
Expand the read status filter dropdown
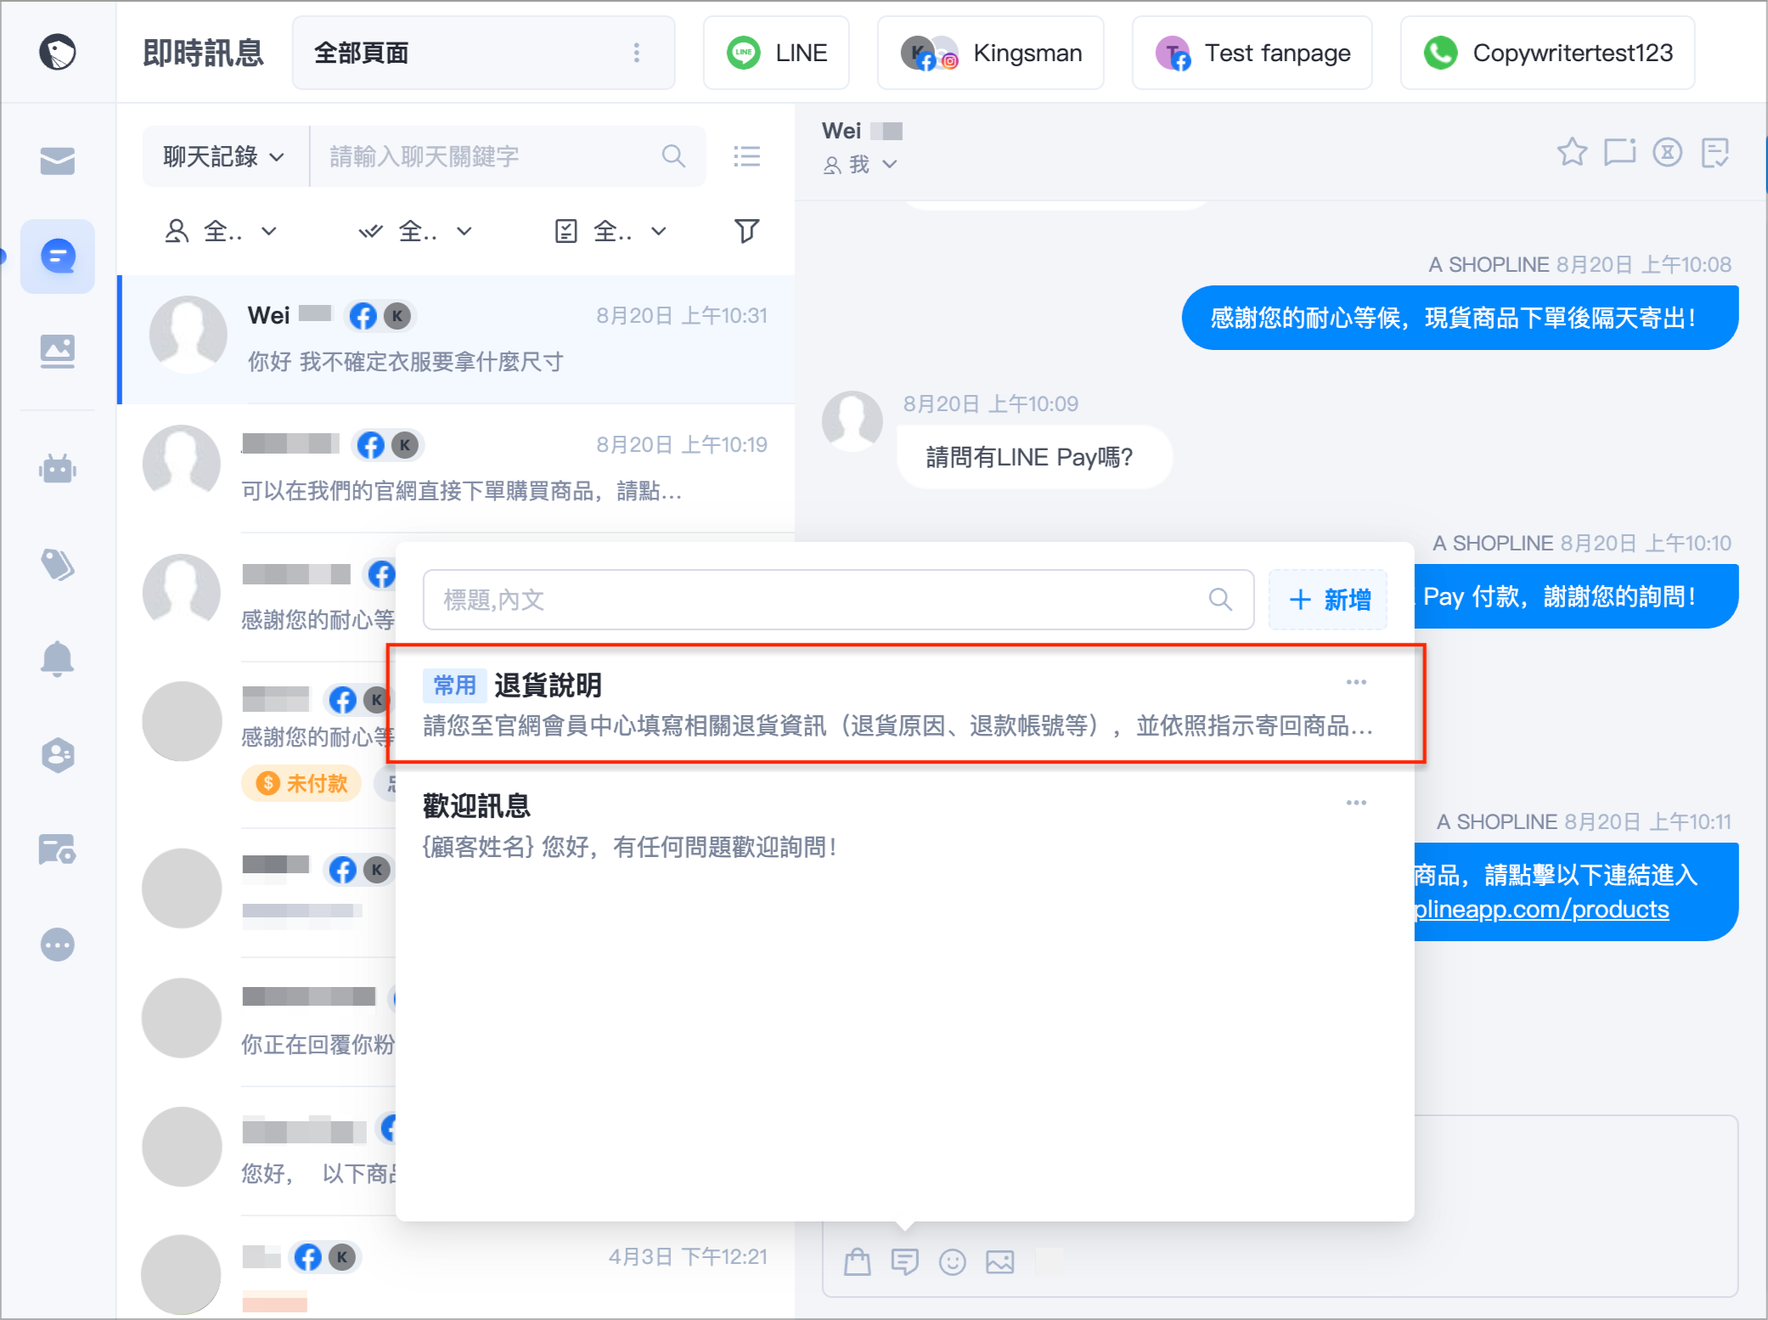coord(414,231)
